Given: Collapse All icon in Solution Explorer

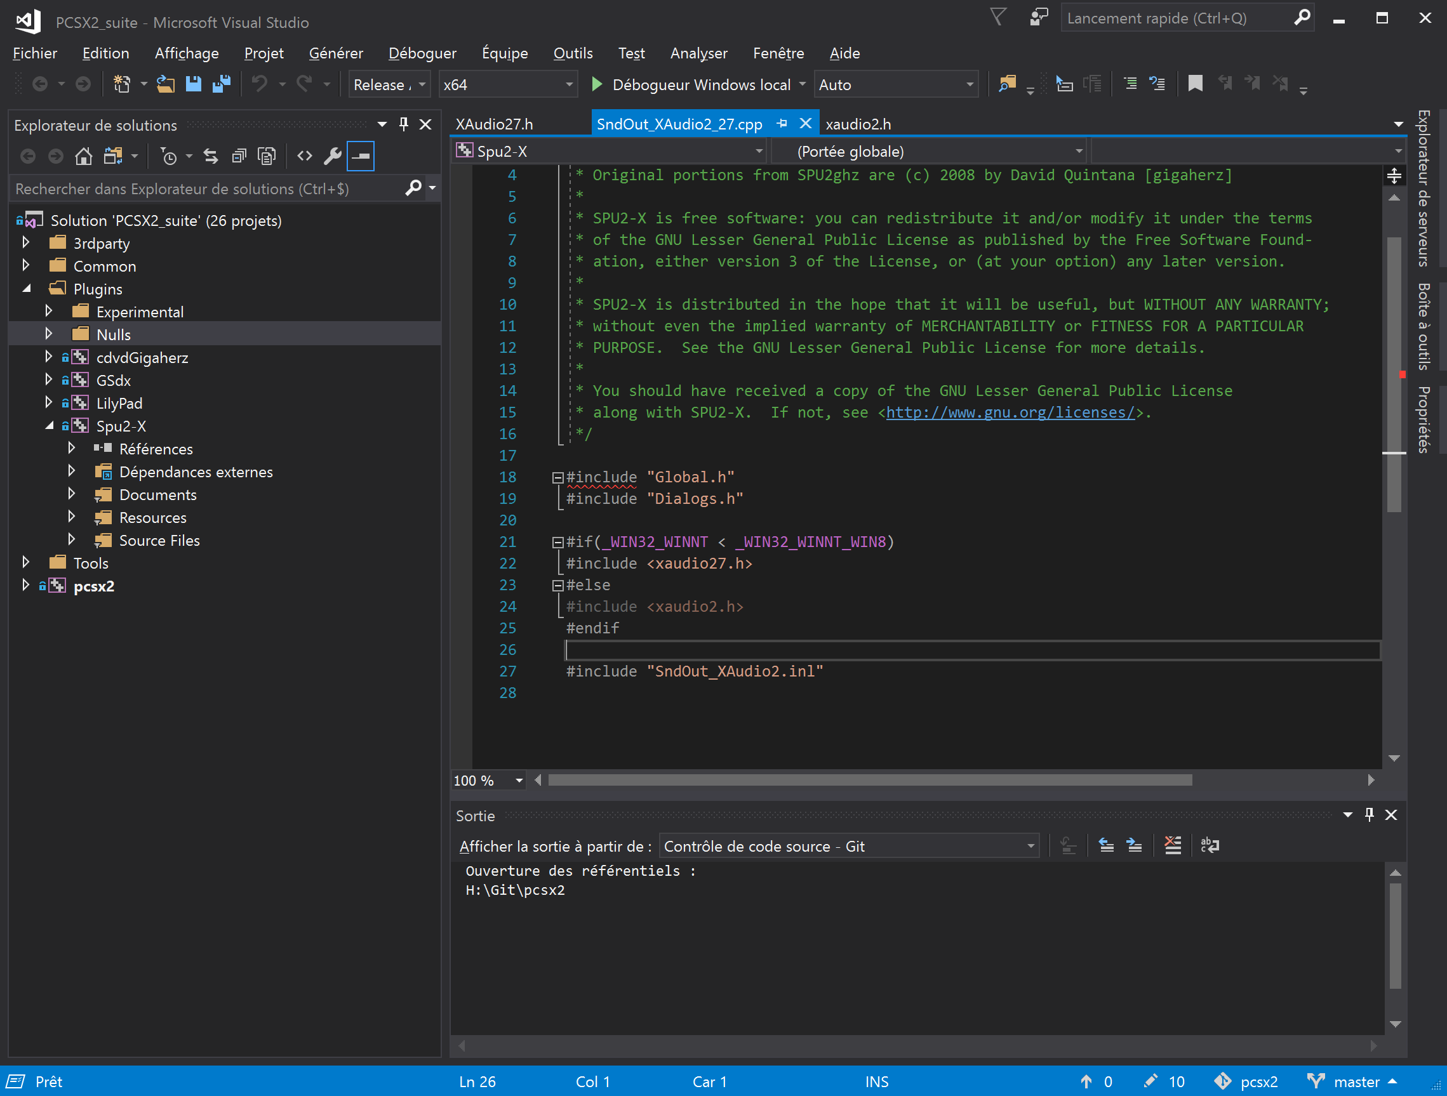Looking at the screenshot, I should click(x=239, y=155).
